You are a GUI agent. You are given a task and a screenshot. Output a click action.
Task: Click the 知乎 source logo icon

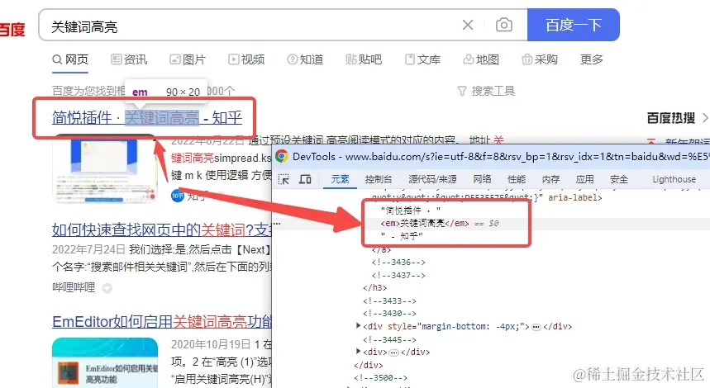(x=178, y=196)
